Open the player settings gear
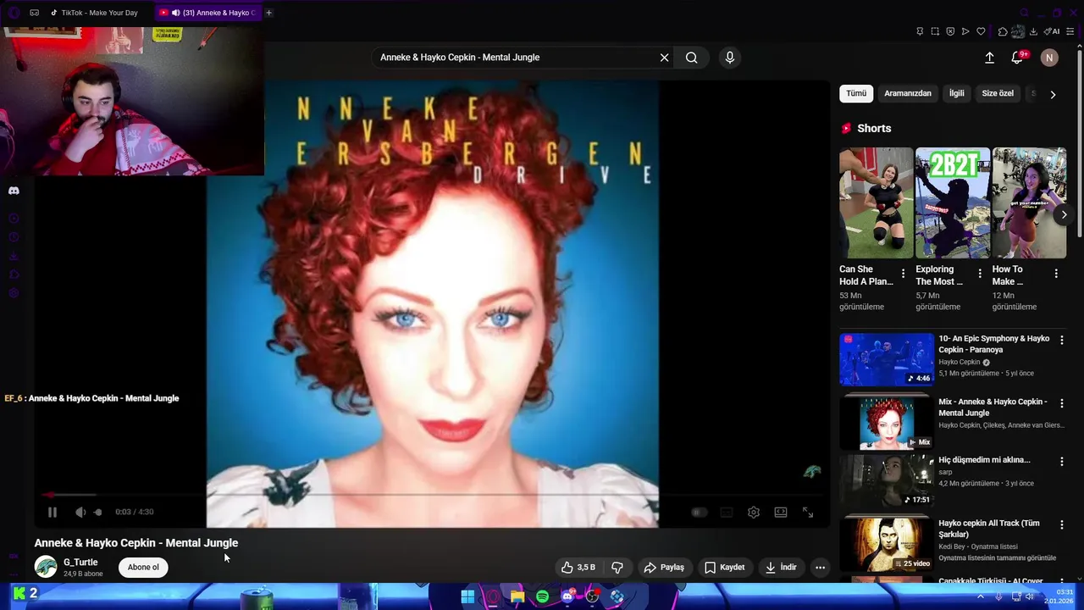 pyautogui.click(x=754, y=512)
